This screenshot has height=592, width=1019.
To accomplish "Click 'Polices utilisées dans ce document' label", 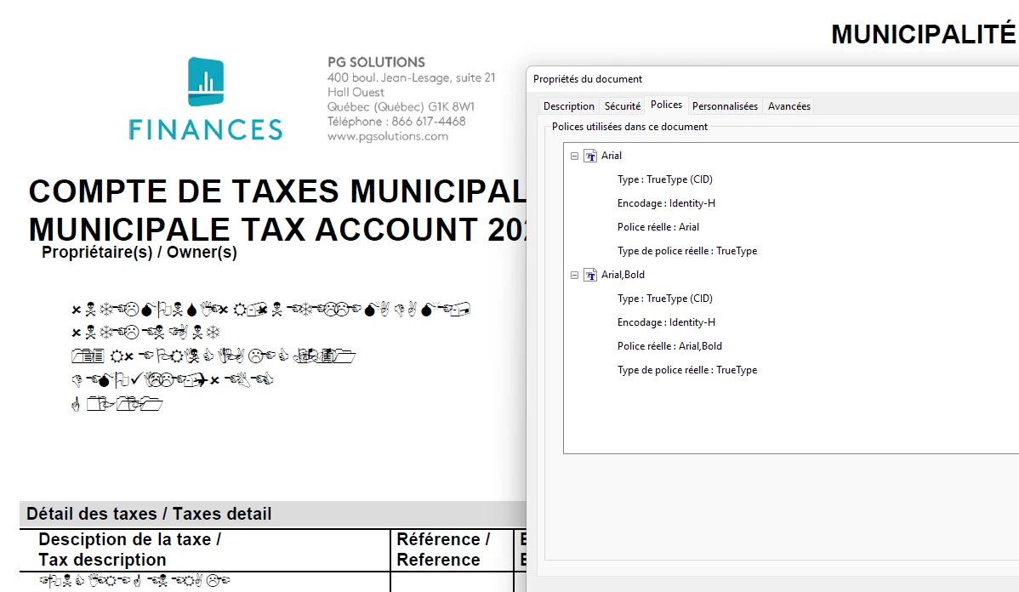I will [x=629, y=127].
